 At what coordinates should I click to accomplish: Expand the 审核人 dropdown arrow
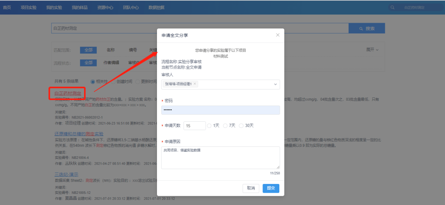click(275, 84)
